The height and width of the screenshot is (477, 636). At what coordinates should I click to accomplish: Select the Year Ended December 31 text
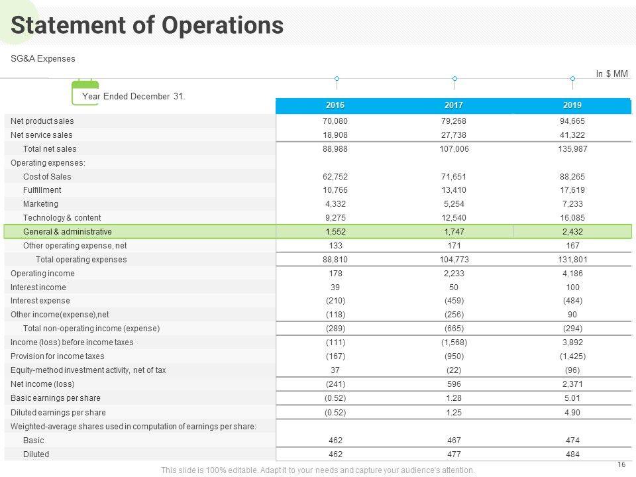[134, 97]
